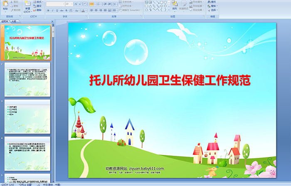Select the Text Box shape in gallery

pyautogui.click(x=146, y=2)
